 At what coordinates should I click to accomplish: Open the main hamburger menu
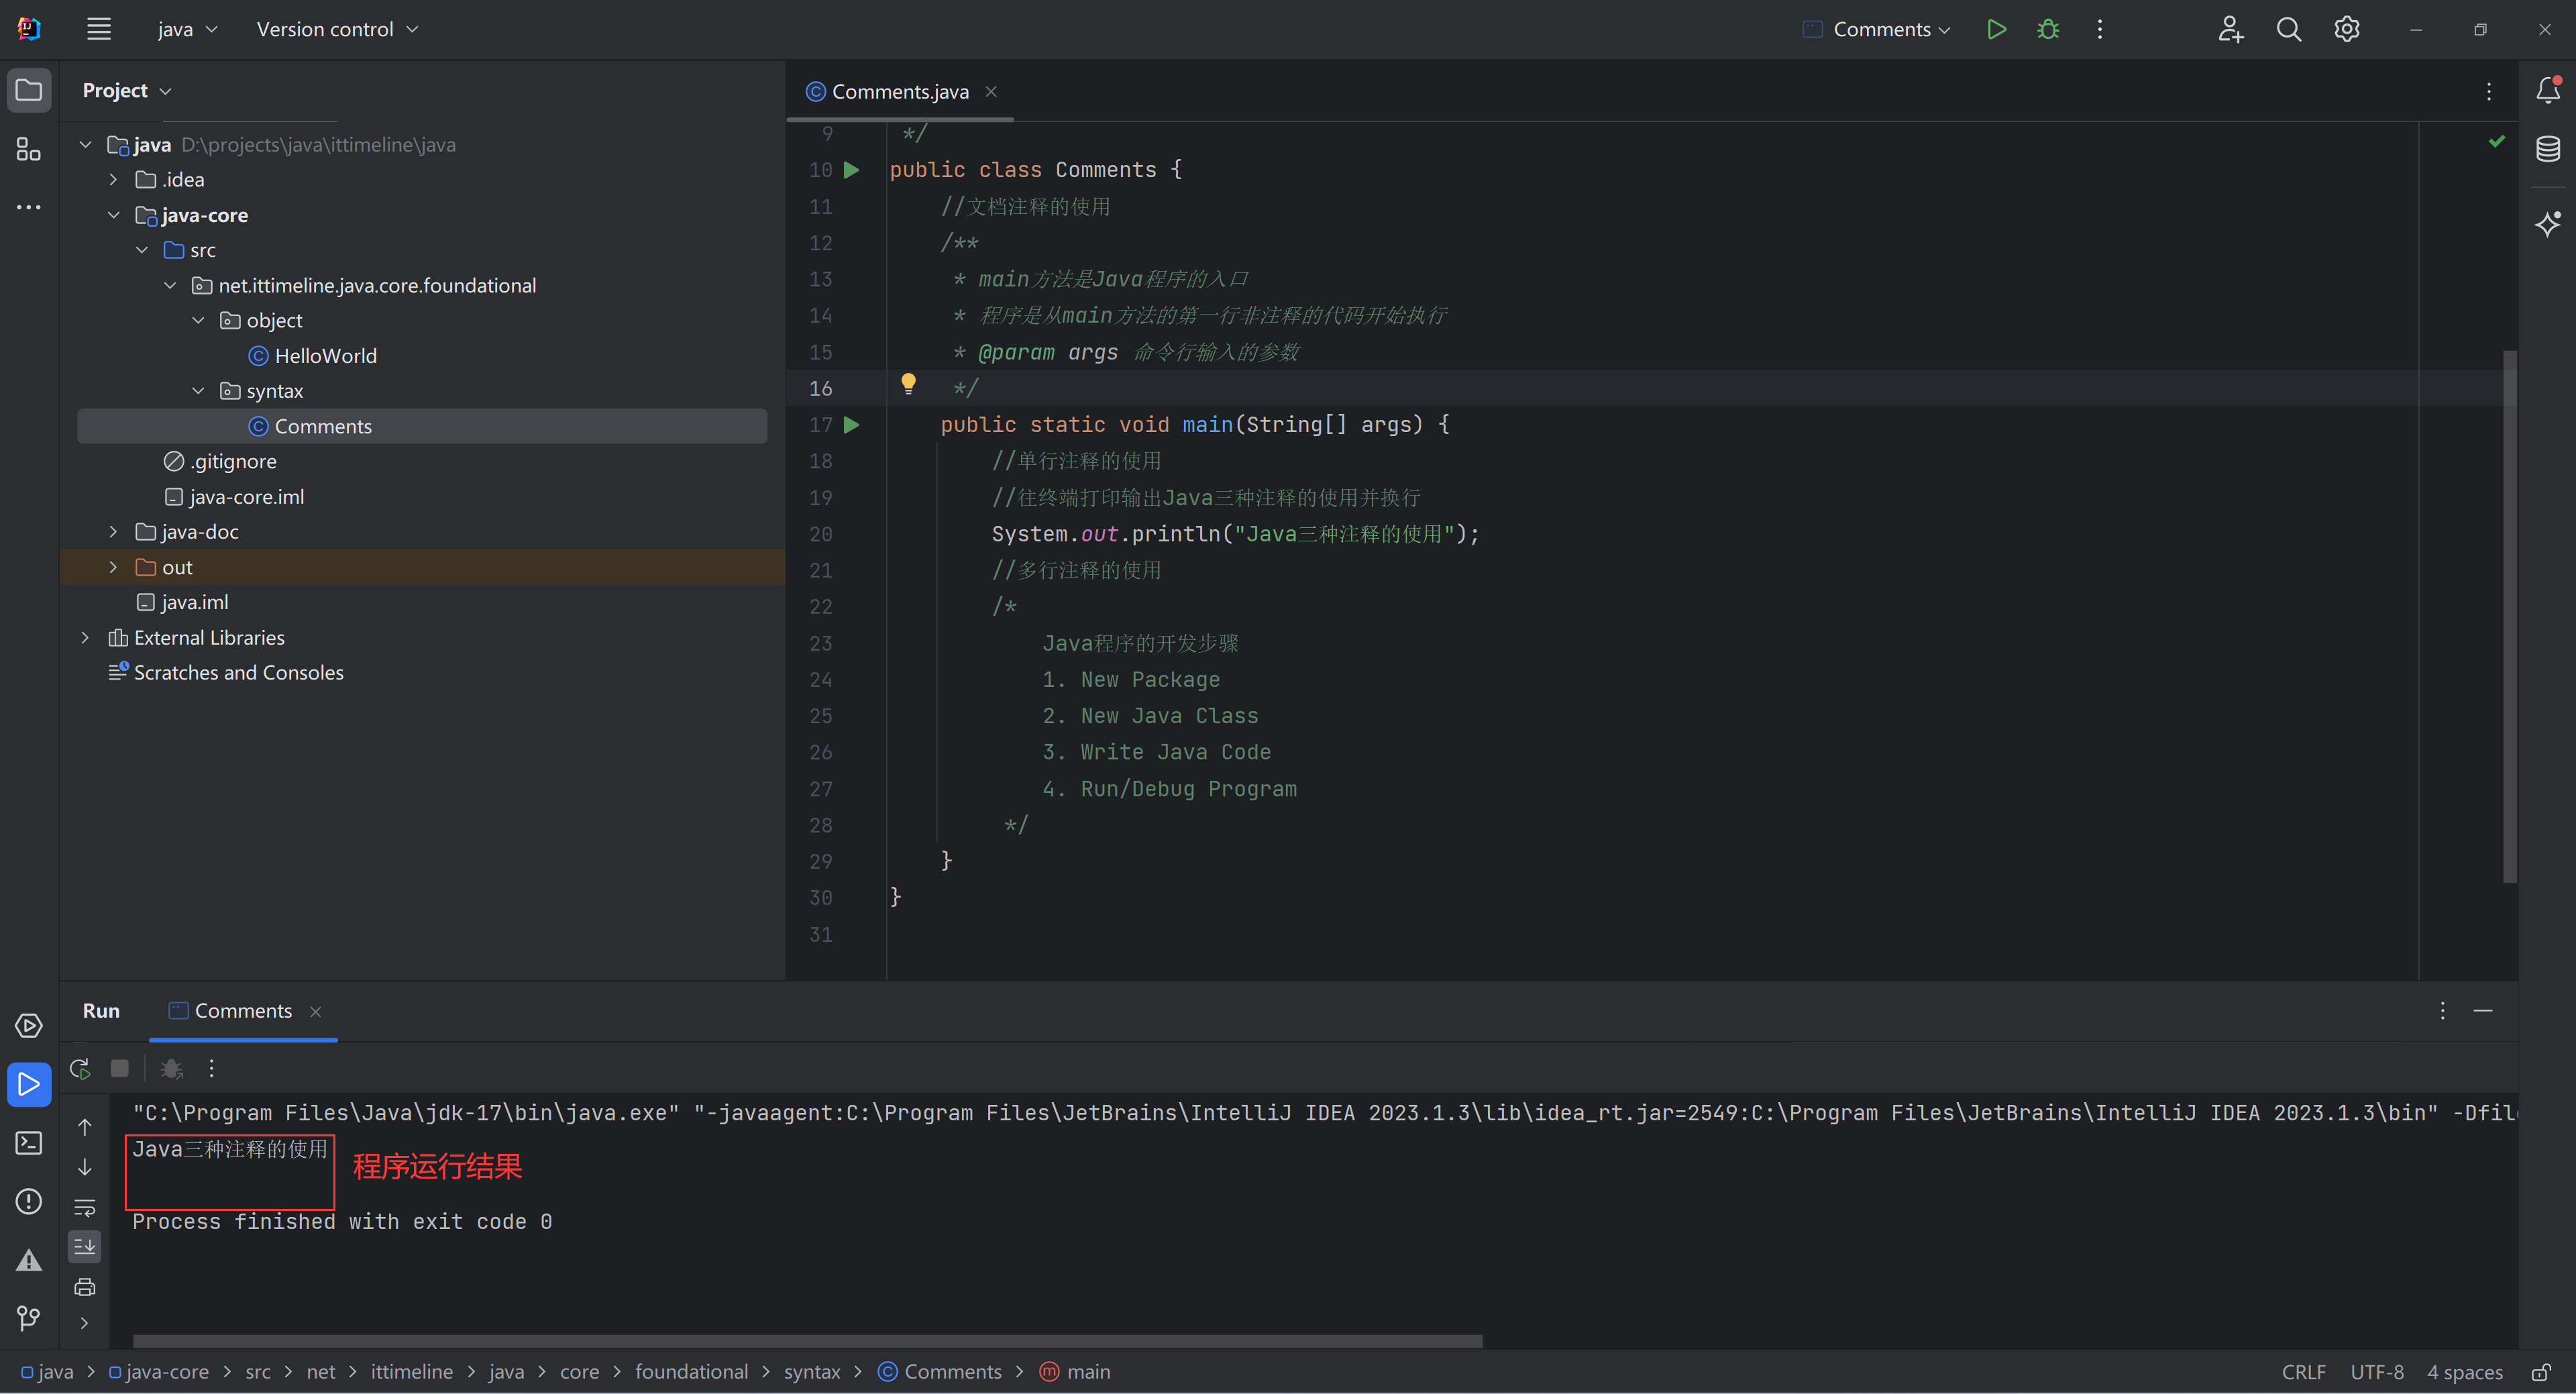pos(98,29)
